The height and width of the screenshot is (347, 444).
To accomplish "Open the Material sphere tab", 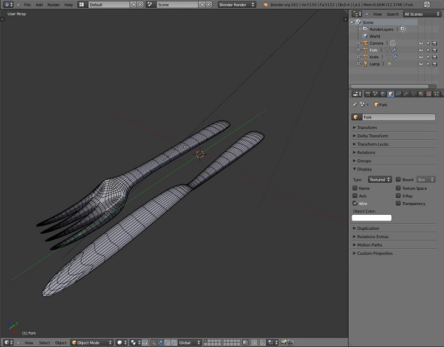I will click(x=421, y=94).
